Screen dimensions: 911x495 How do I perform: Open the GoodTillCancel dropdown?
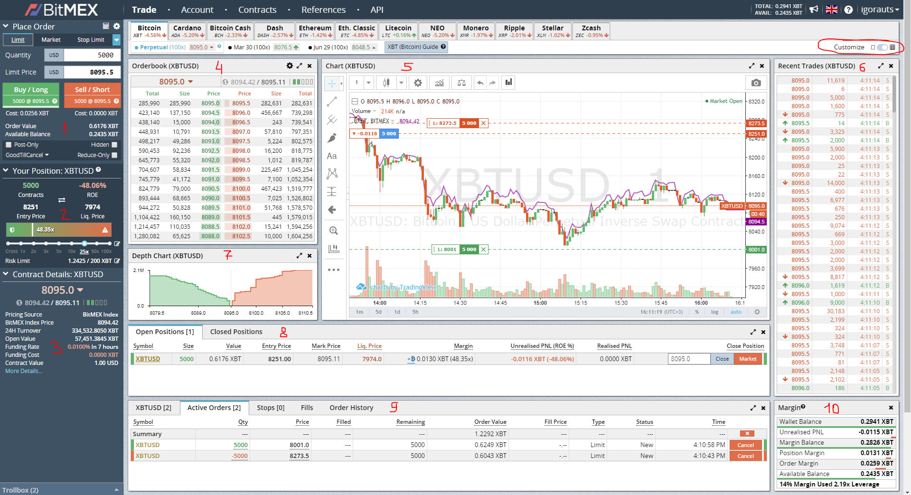click(x=27, y=155)
